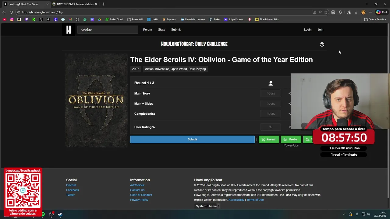Screen dimensions: 390x219
Task: Open the Contact Us link
Action: coord(137,190)
